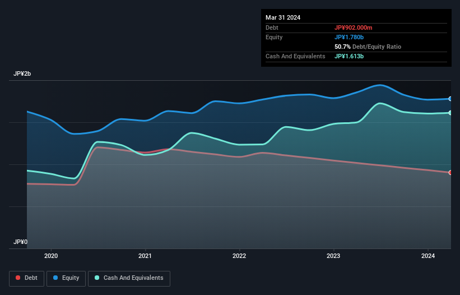Image resolution: width=460 pixels, height=295 pixels.
Task: Click the 2021 x-axis label
Action: pyautogui.click(x=145, y=256)
